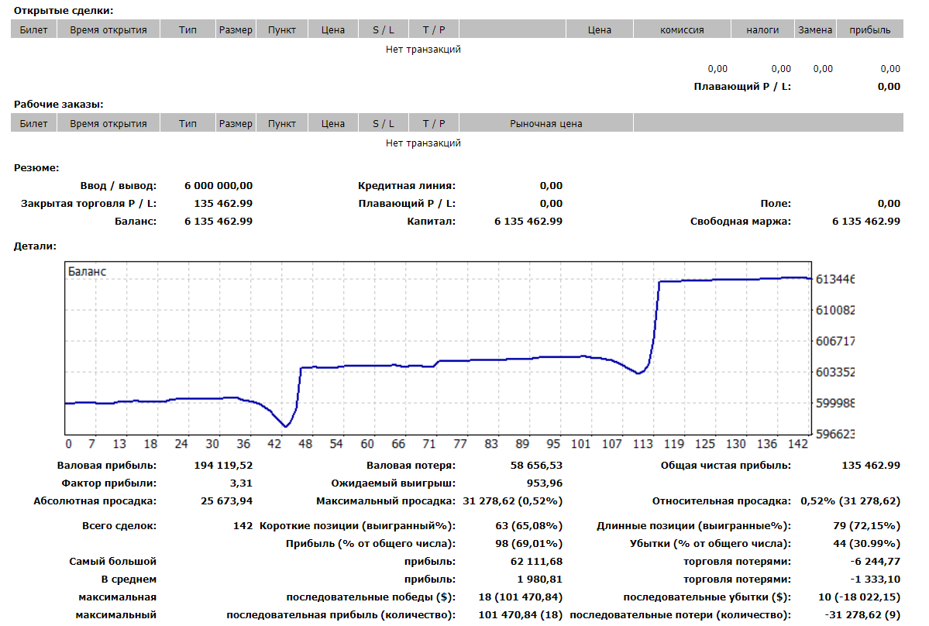Select the прибыль column header
The height and width of the screenshot is (626, 929).
(x=870, y=29)
